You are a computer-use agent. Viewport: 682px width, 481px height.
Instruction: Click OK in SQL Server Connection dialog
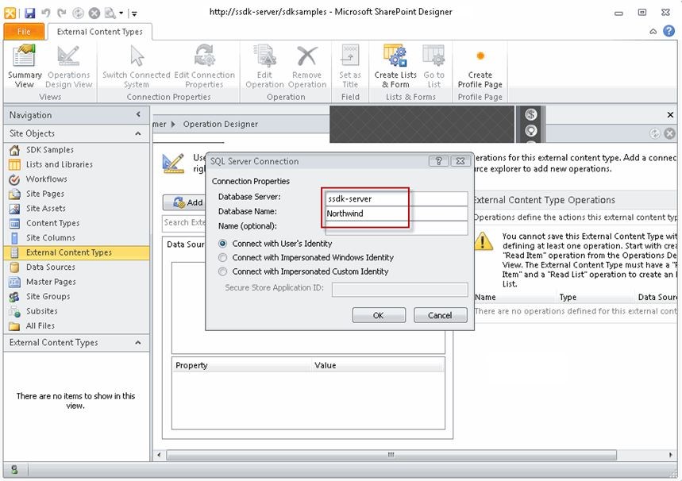(379, 315)
